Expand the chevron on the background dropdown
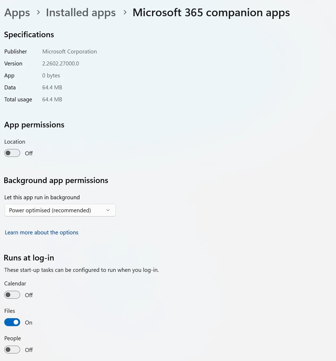 pyautogui.click(x=108, y=210)
